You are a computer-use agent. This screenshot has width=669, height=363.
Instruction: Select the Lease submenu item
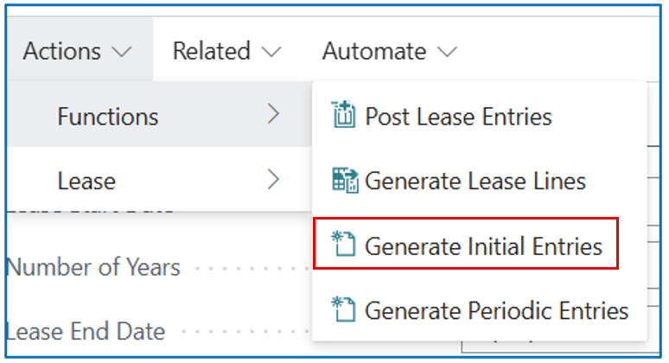coord(86,181)
